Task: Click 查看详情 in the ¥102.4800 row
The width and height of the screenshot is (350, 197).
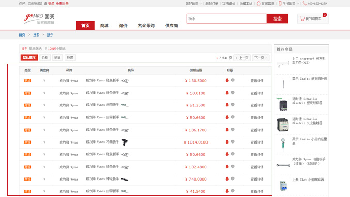Action: point(257,167)
